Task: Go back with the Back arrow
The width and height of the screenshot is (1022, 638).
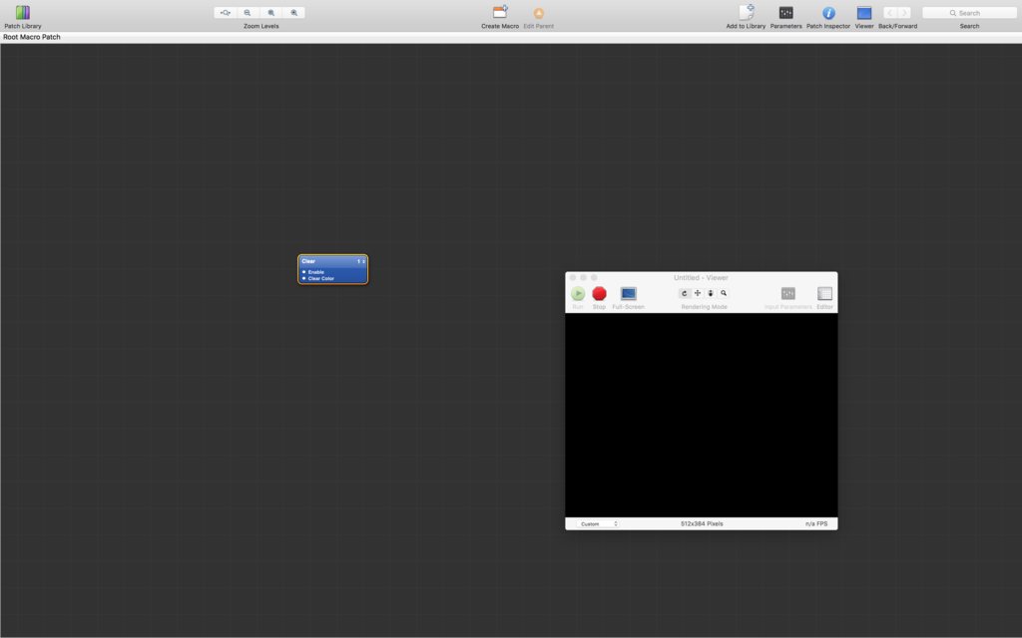Action: click(890, 12)
